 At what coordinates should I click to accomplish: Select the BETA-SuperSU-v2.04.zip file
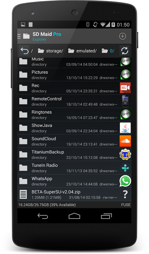click(x=74, y=194)
